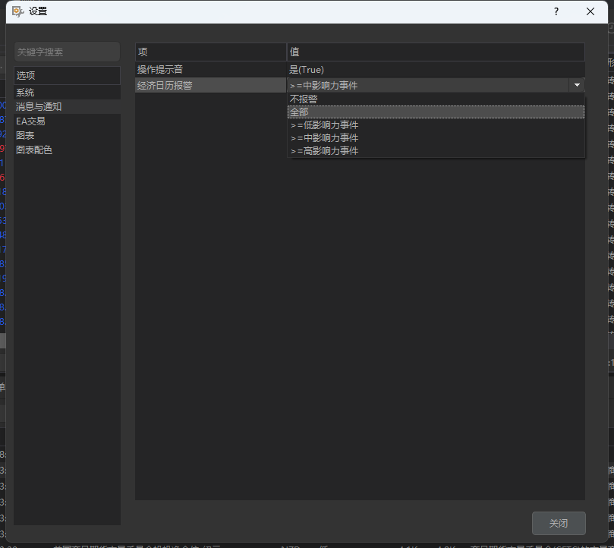This screenshot has height=548, width=614.
Task: Select the 图表 settings category
Action: click(25, 136)
